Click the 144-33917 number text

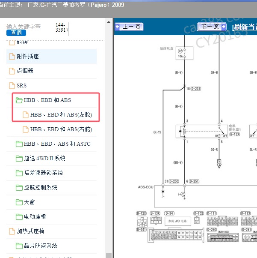click(62, 27)
